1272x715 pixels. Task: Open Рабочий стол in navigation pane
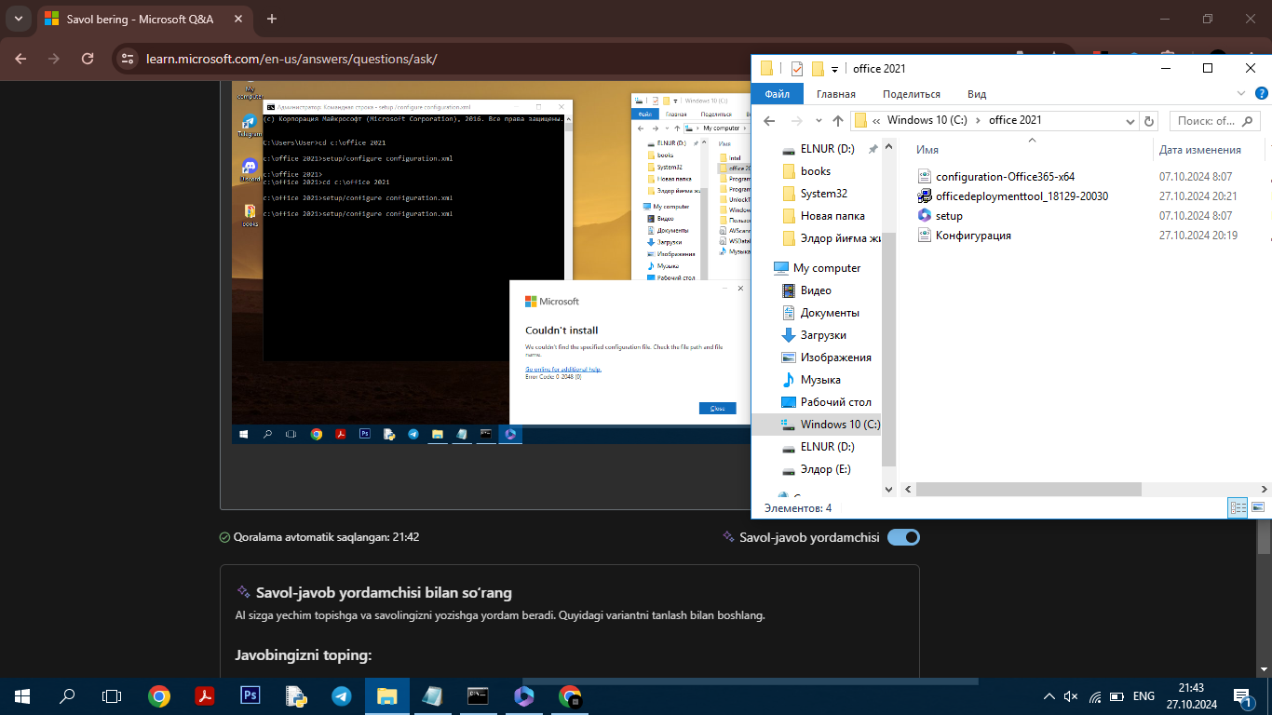click(x=835, y=402)
